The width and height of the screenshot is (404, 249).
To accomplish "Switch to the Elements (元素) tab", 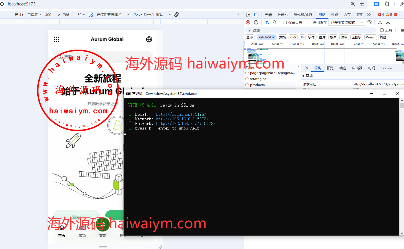I will click(x=268, y=15).
